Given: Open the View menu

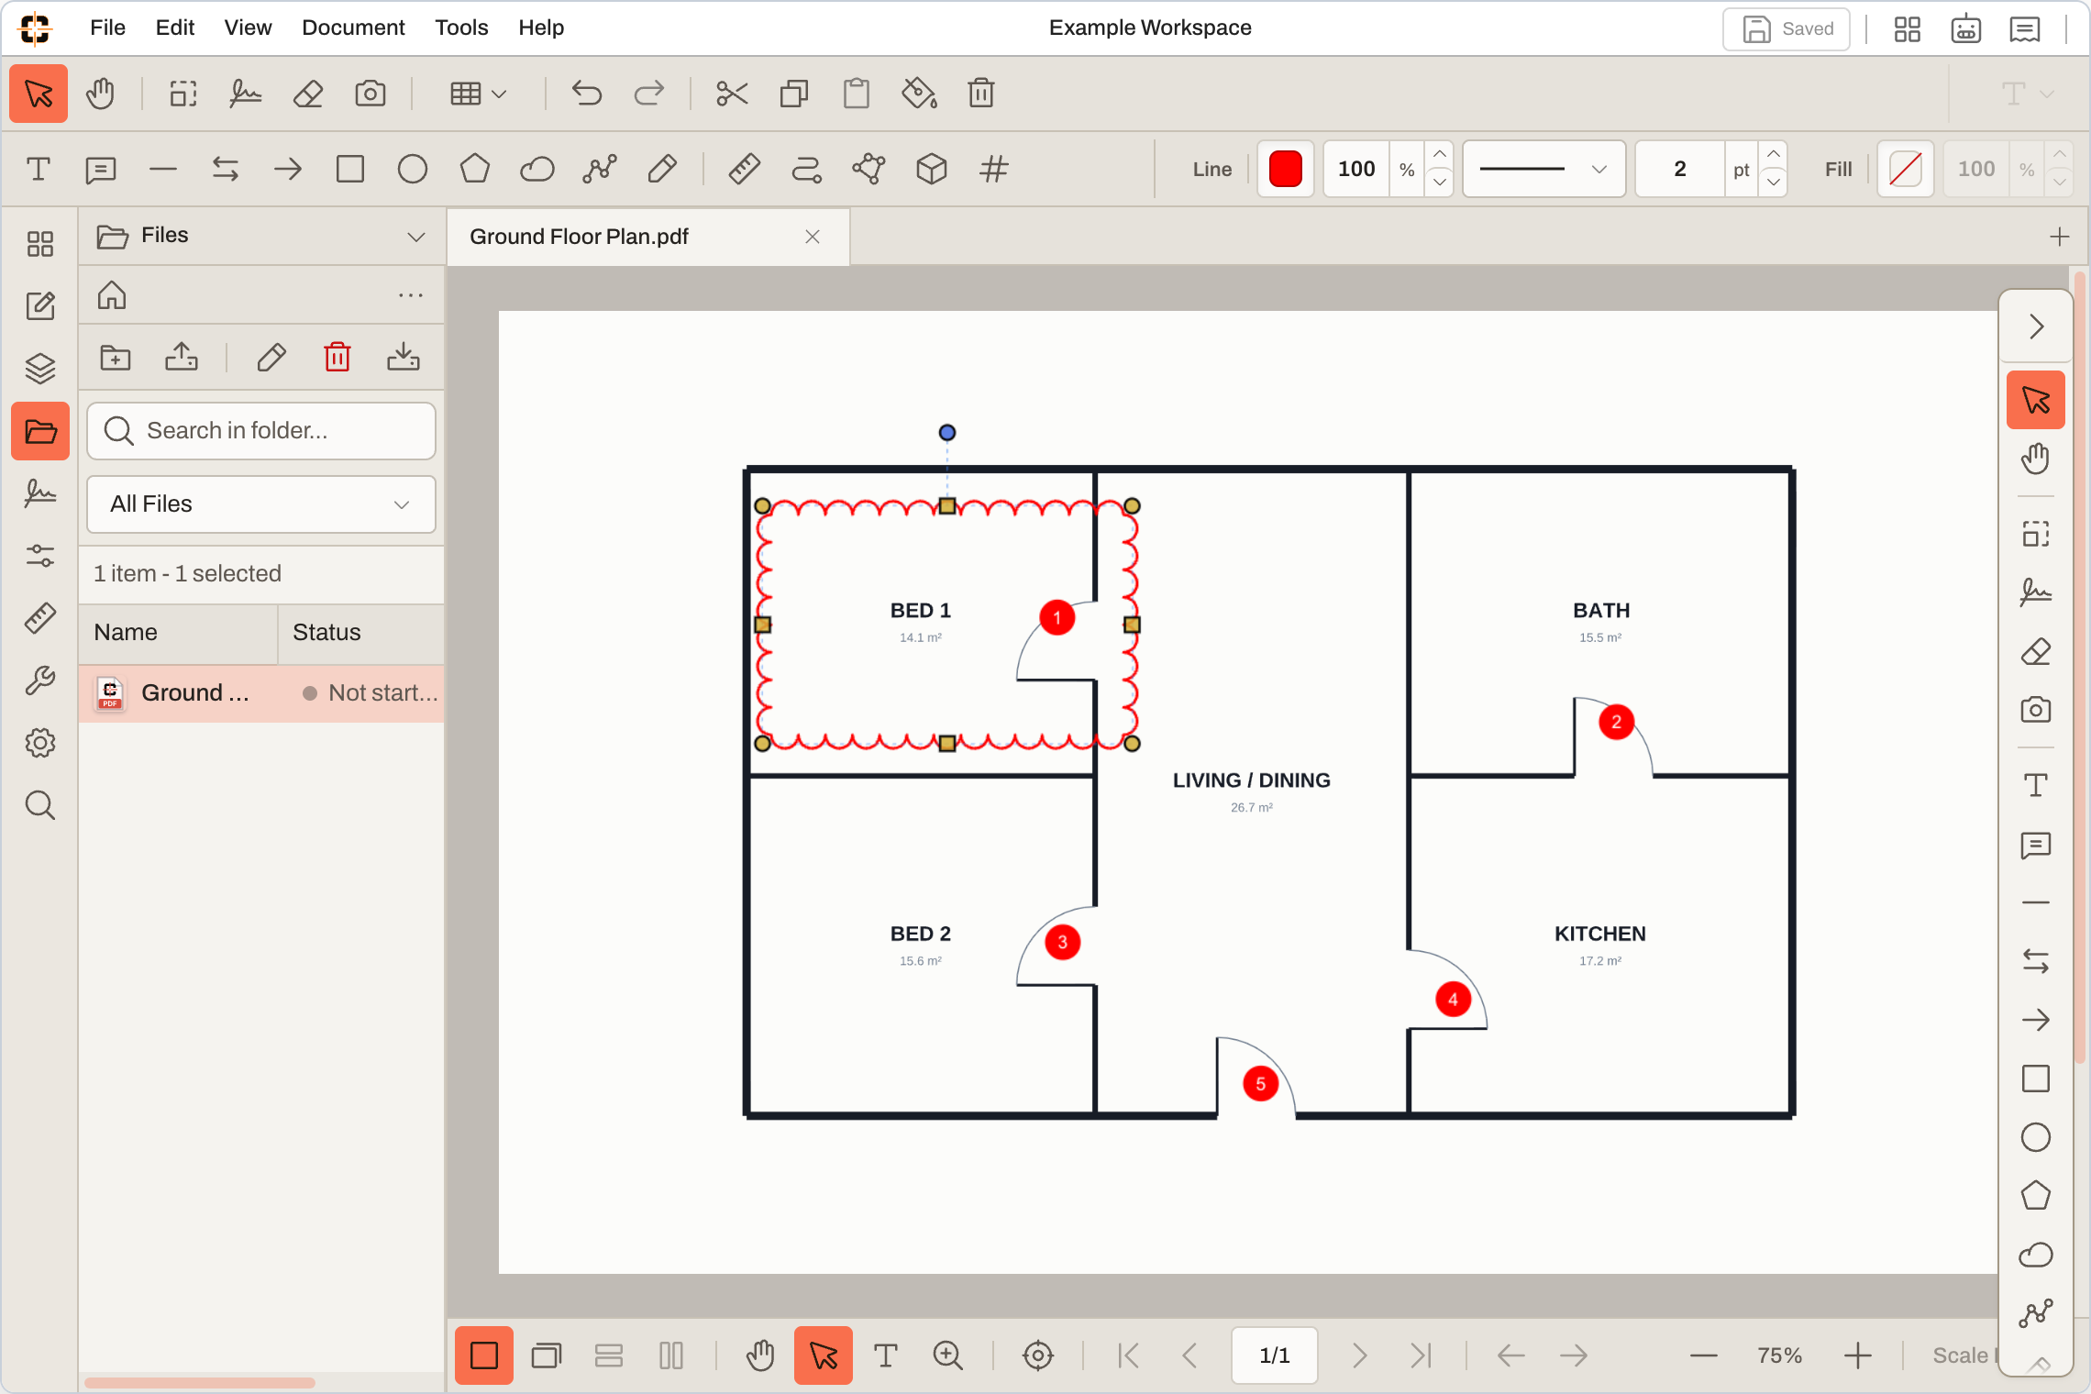Looking at the screenshot, I should 248,28.
